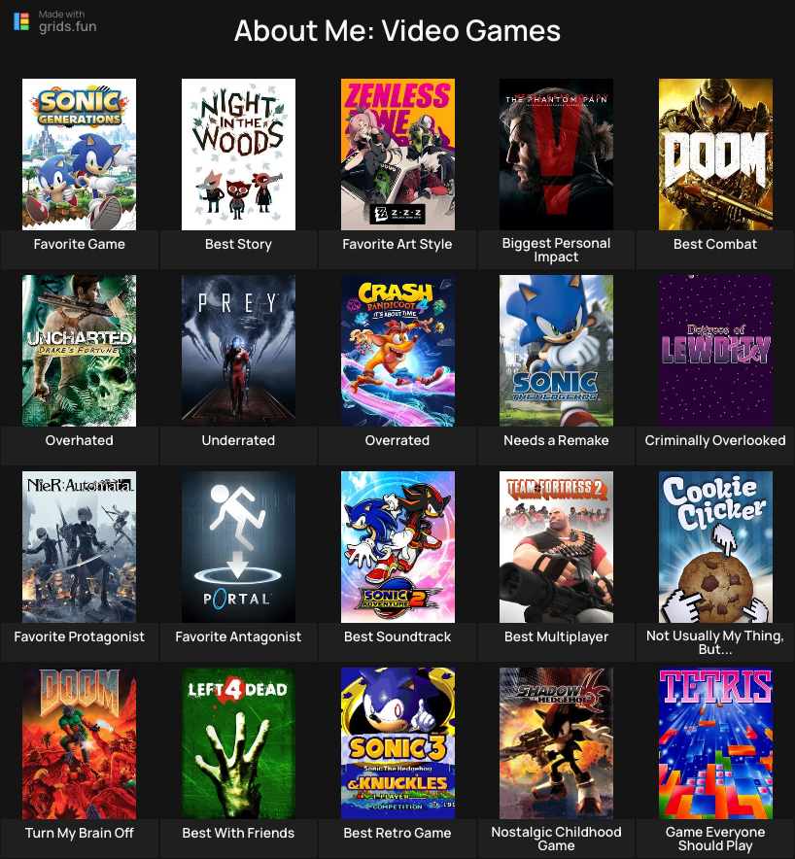Click the Cookie Clicker cover
Viewport: 795px width, 859px height.
pos(715,547)
